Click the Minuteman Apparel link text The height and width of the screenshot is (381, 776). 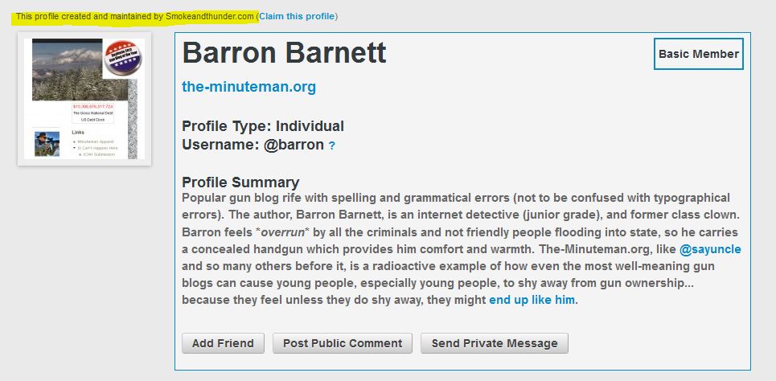[x=96, y=142]
